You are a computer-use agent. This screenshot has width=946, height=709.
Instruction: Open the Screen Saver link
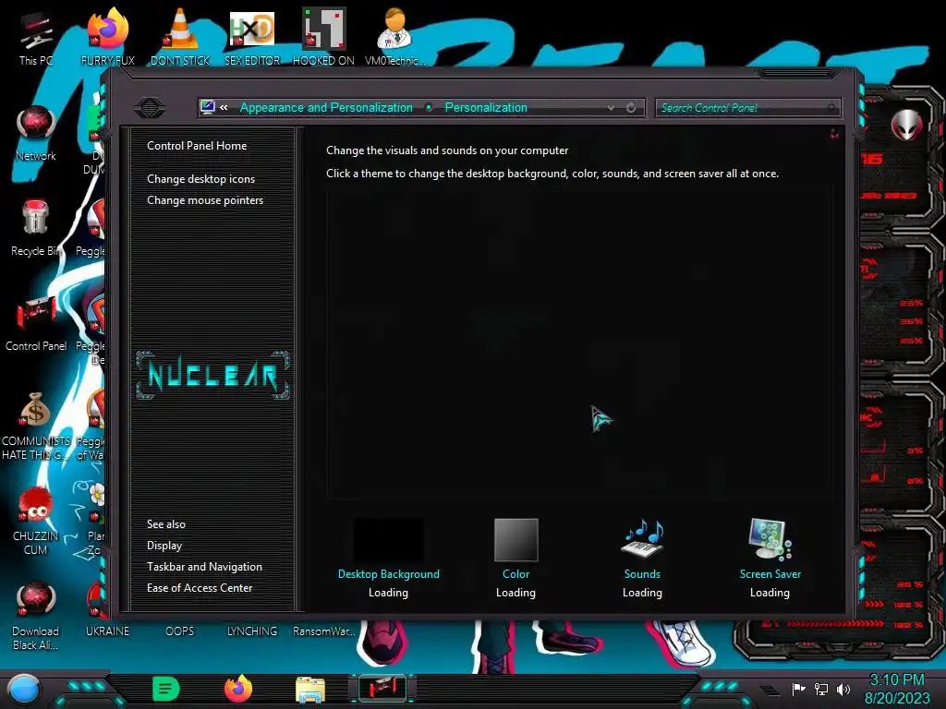(x=770, y=574)
